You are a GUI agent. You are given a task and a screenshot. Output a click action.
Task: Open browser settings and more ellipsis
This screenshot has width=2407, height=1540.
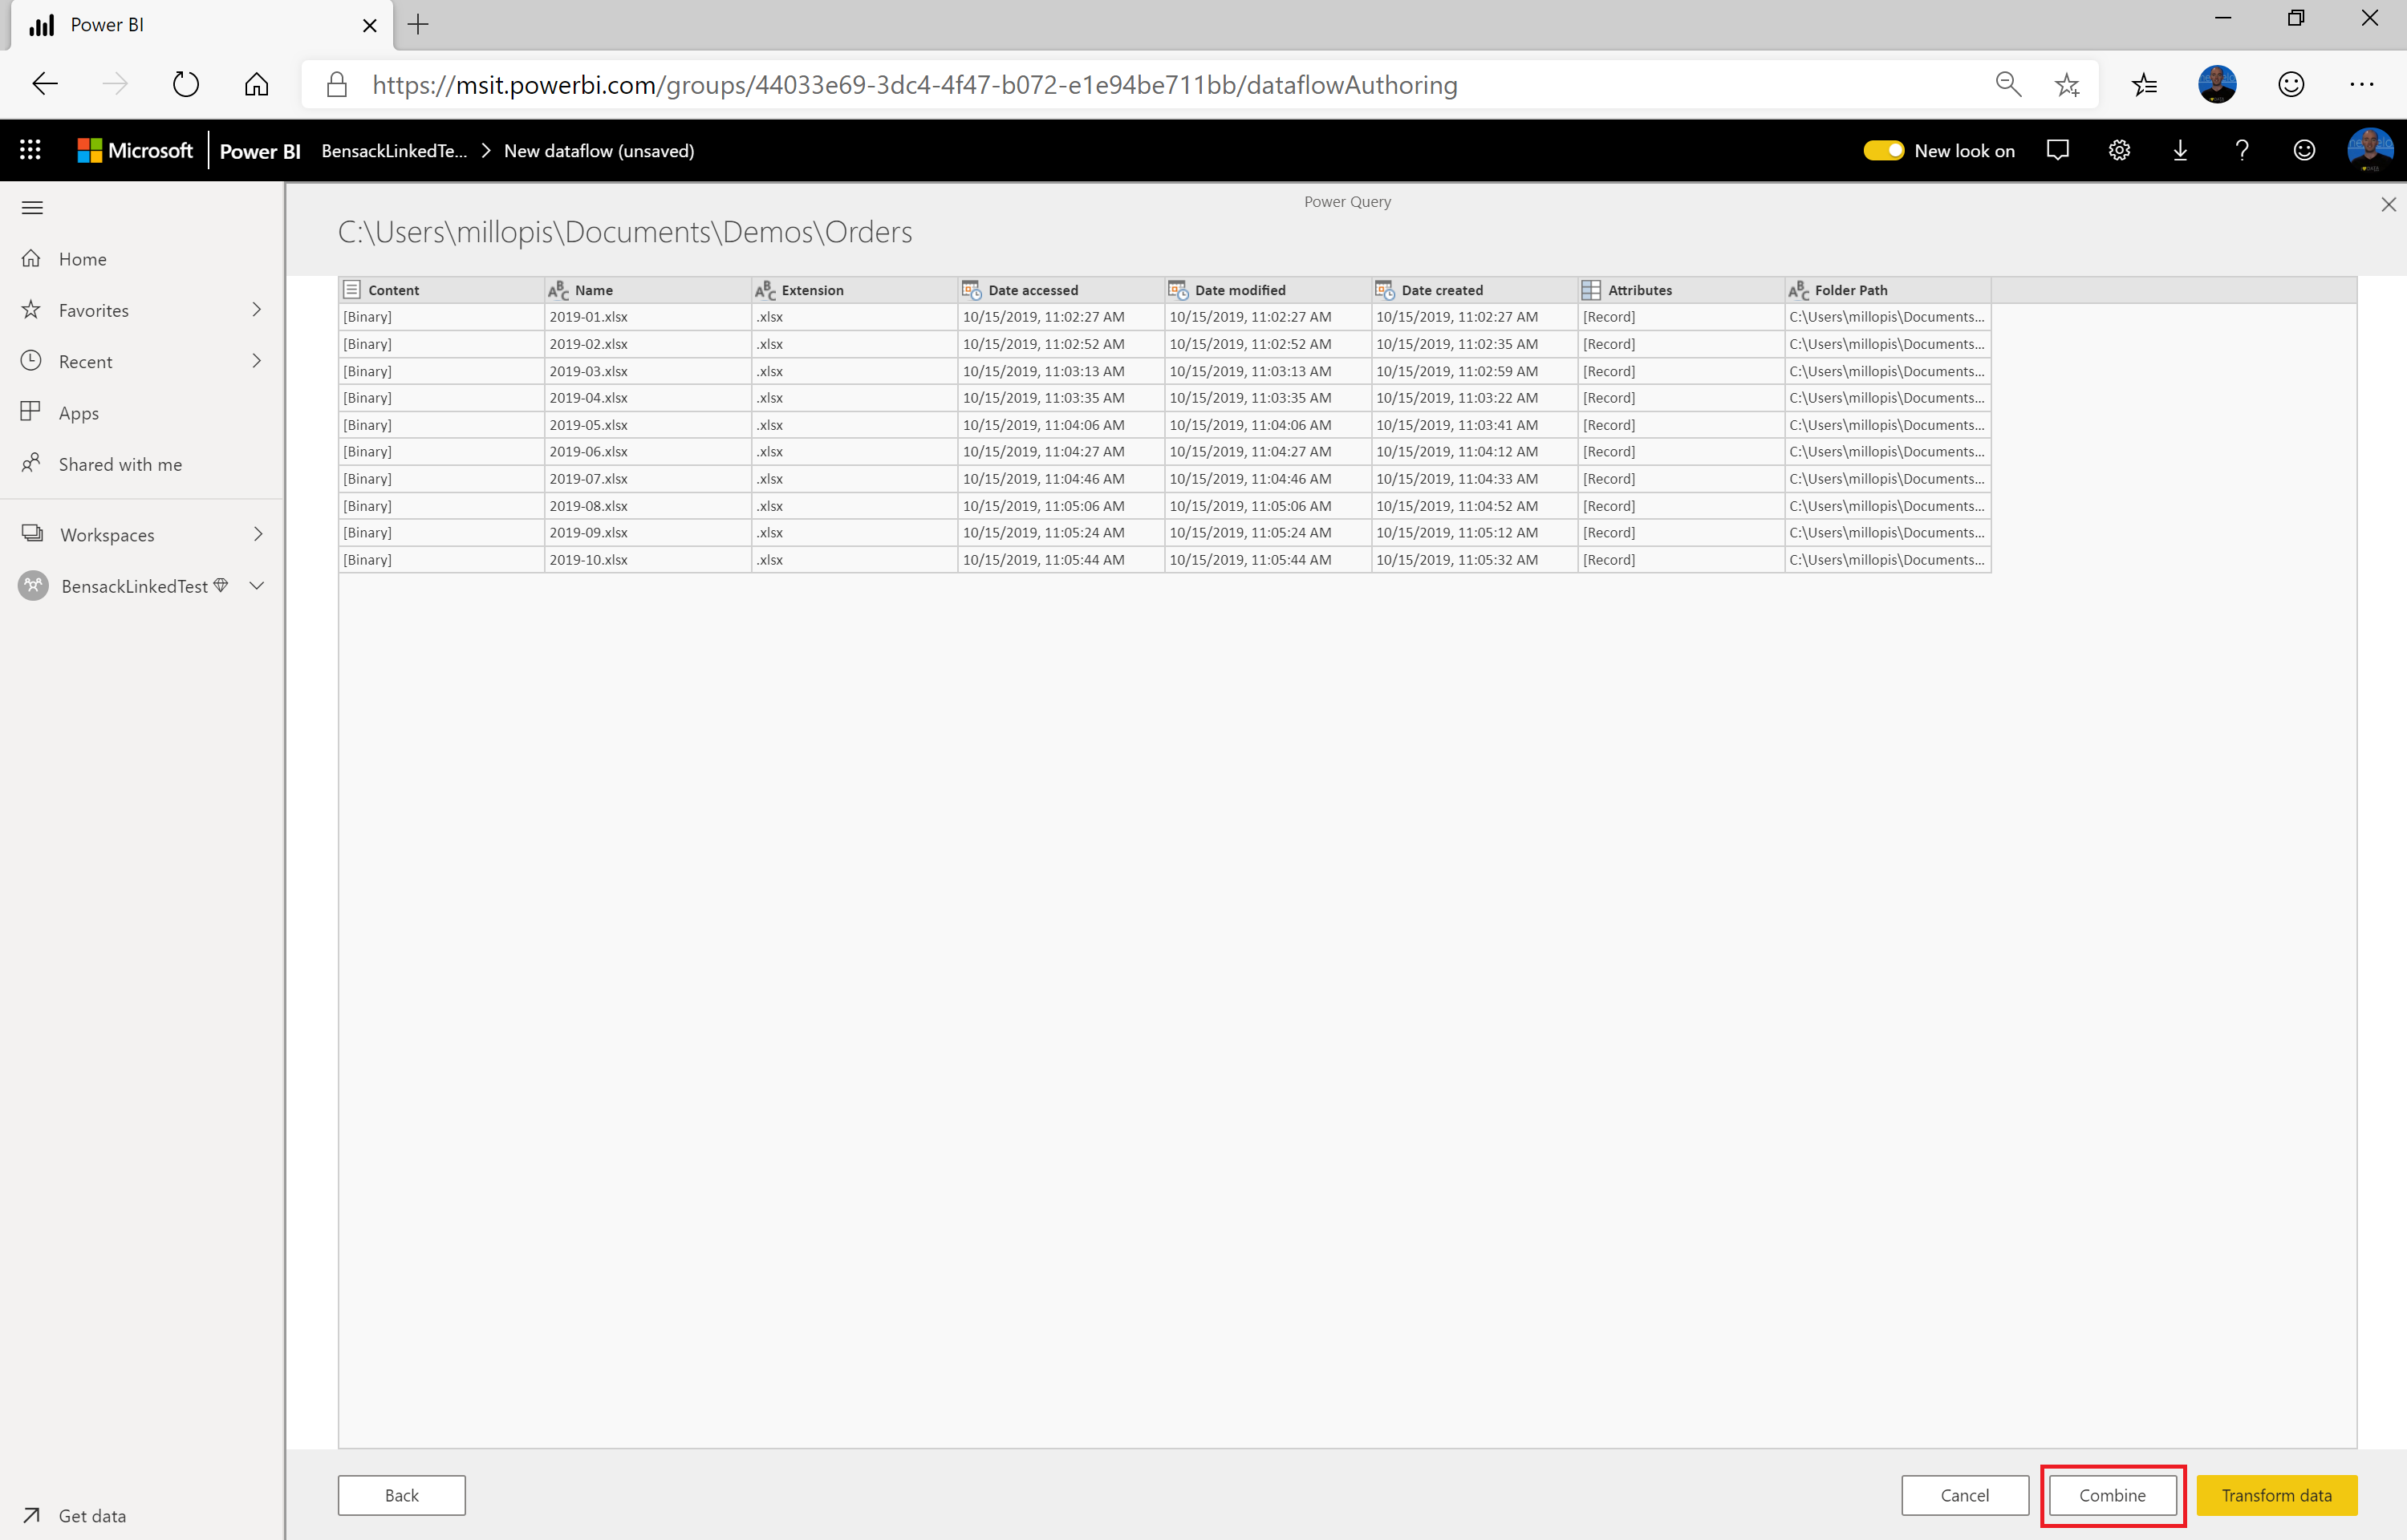coord(2362,84)
